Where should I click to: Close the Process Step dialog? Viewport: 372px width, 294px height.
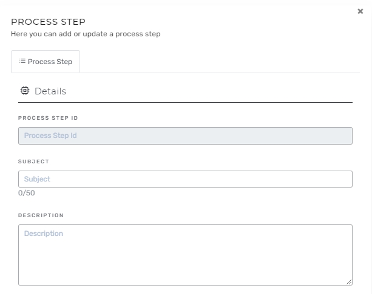pyautogui.click(x=360, y=11)
